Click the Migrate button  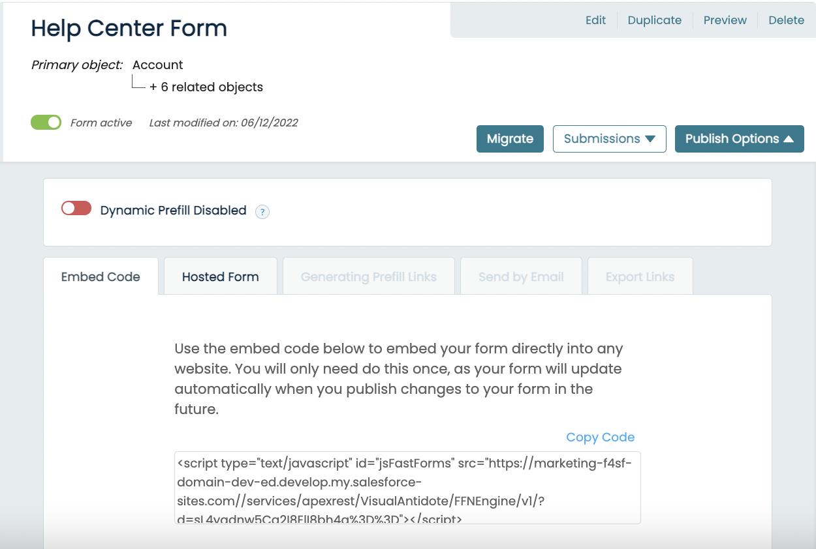click(x=510, y=138)
